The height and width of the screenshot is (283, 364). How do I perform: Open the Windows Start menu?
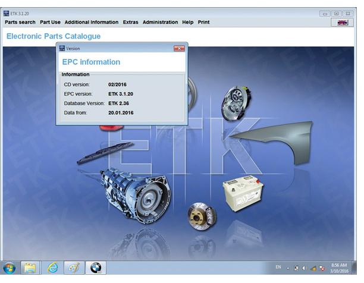pyautogui.click(x=10, y=268)
